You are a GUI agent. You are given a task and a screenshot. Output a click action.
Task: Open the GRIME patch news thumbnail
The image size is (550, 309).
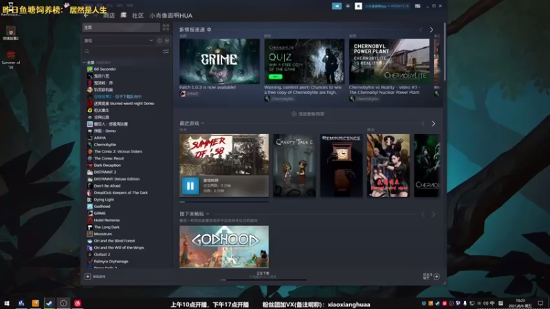click(x=219, y=61)
